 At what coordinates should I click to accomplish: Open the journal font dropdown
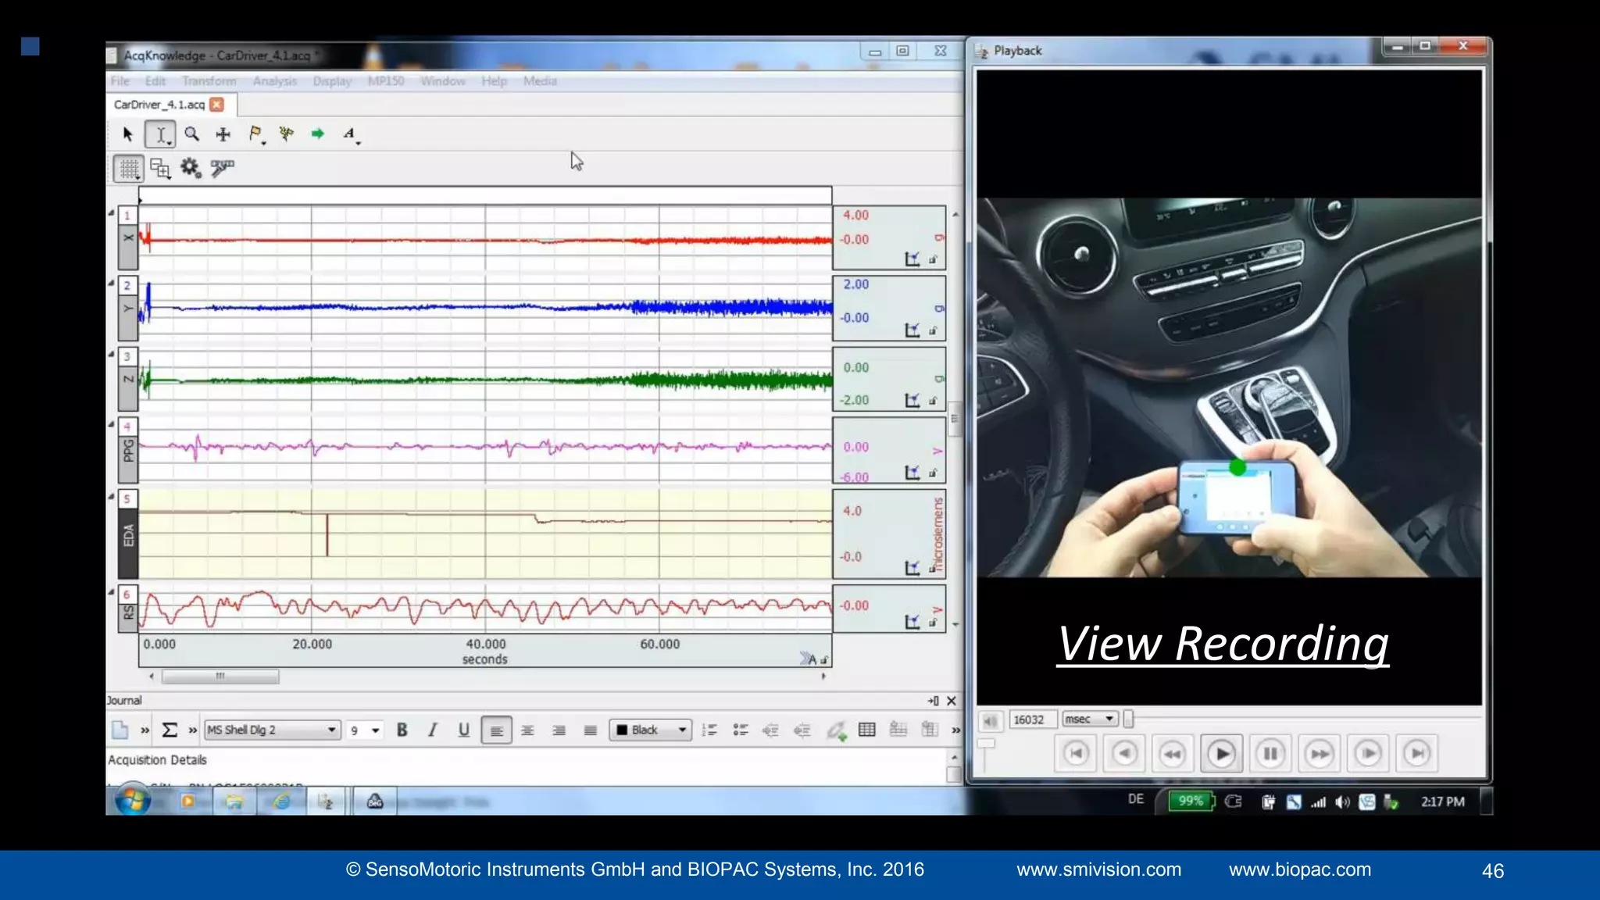(272, 730)
